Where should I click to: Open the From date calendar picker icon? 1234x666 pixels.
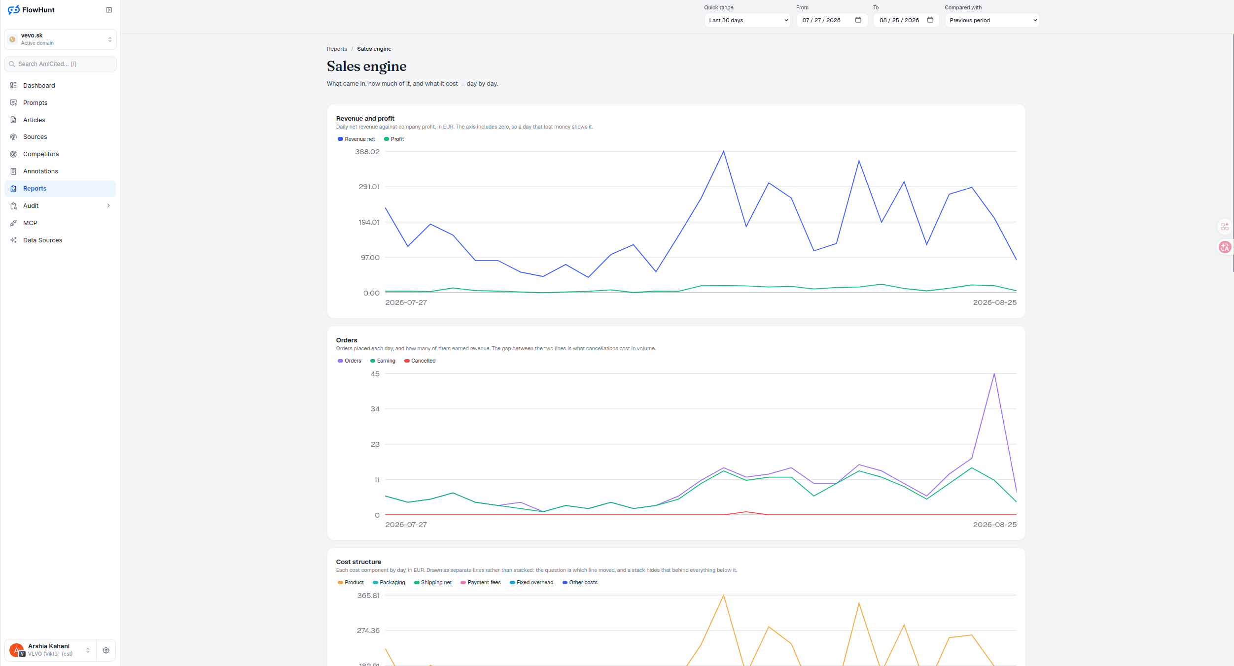pos(858,20)
